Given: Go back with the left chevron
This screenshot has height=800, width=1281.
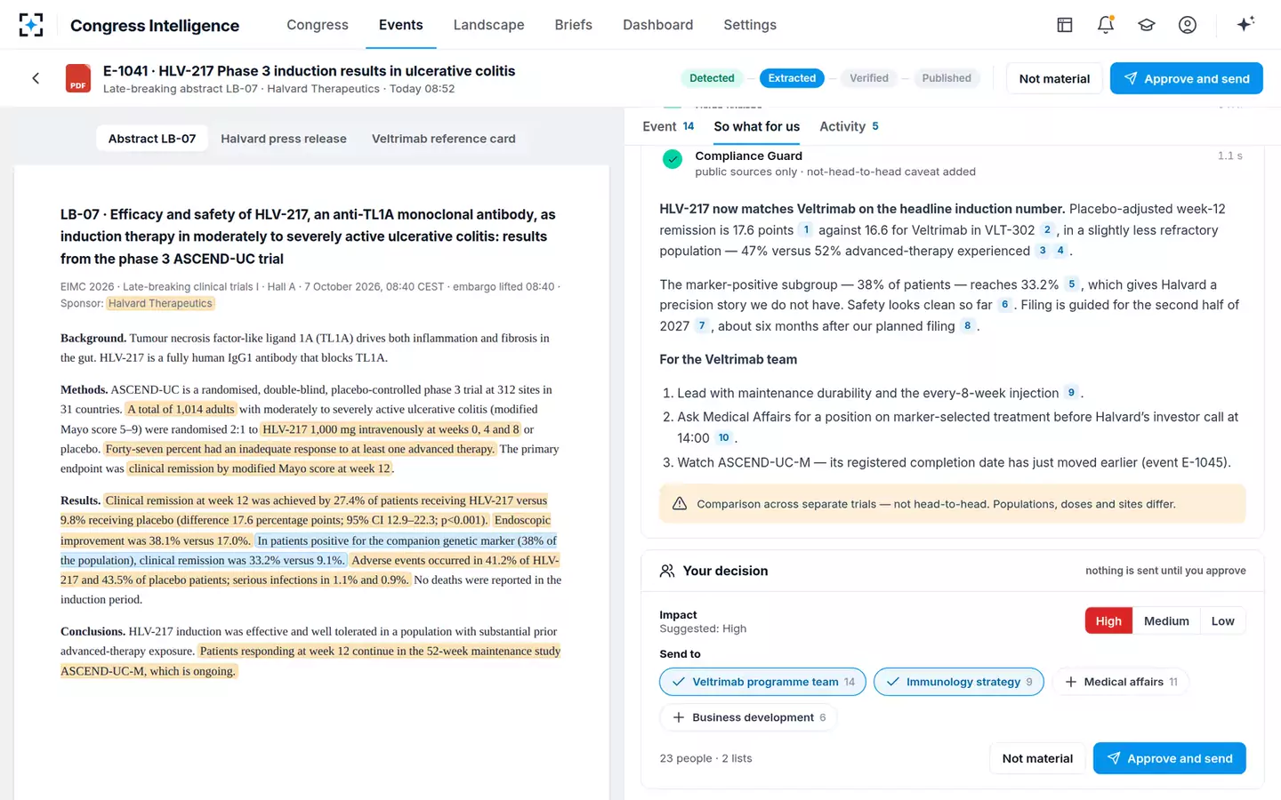Looking at the screenshot, I should 36,78.
